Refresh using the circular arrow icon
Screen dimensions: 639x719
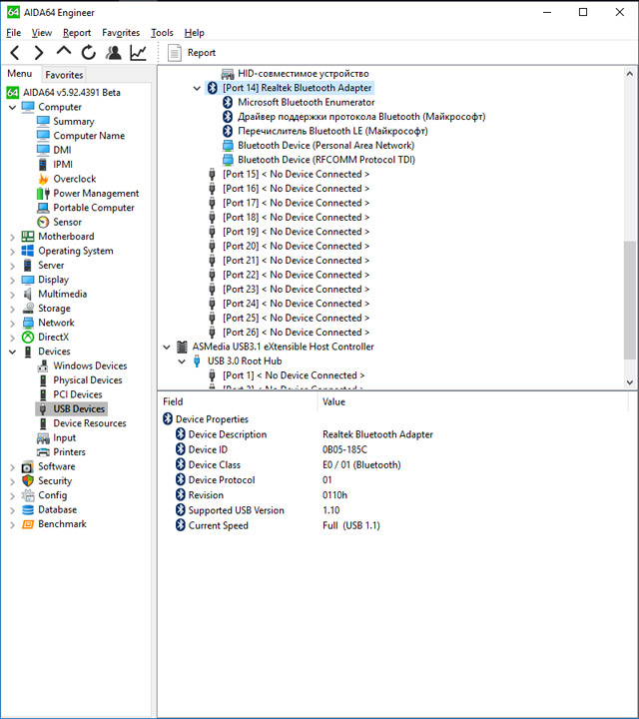point(89,53)
